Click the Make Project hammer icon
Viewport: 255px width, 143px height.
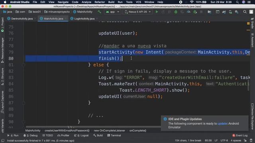99,12
